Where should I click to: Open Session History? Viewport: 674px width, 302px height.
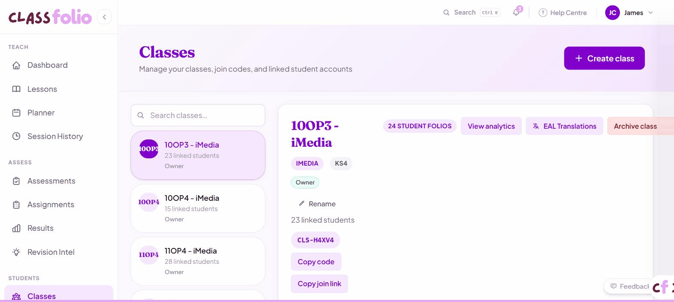pos(58,136)
